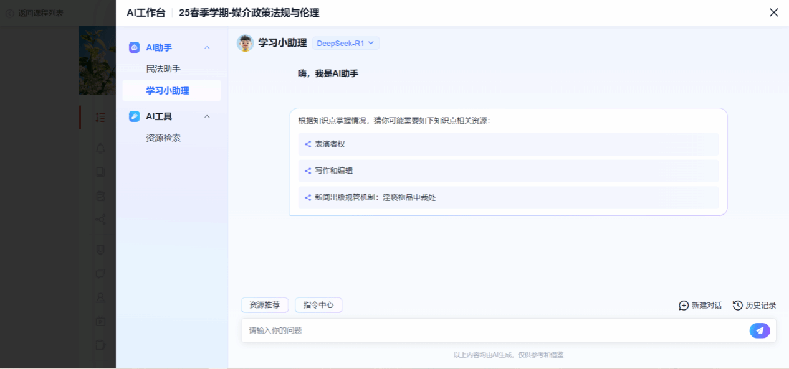This screenshot has width=789, height=369.
Task: Select 学习小助理 in the sidebar
Action: 168,91
